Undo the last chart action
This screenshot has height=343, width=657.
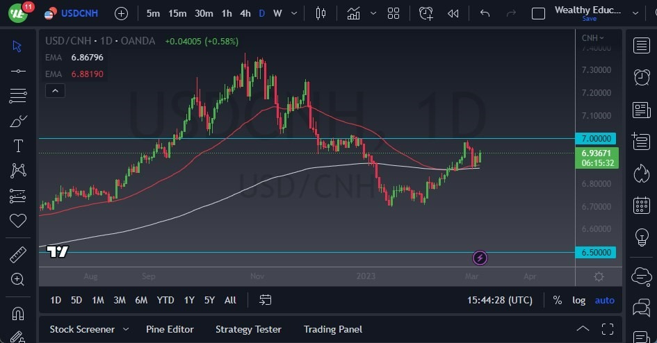coord(485,13)
